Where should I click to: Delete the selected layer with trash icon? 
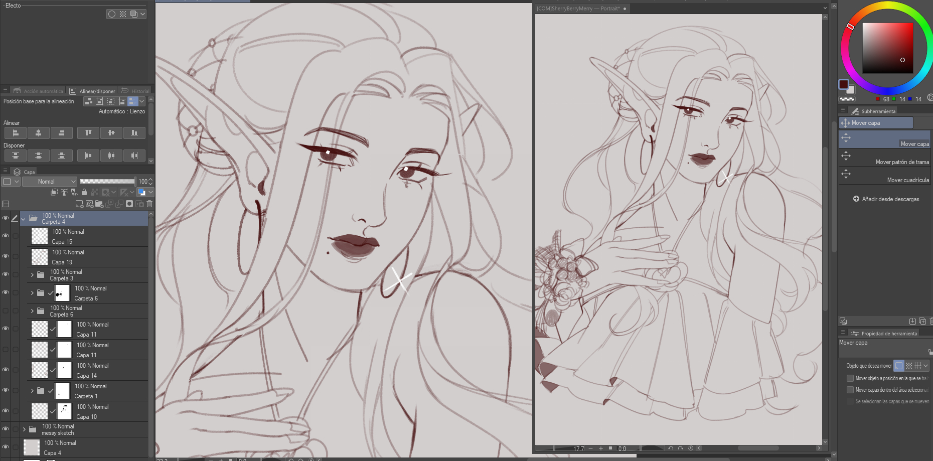pos(149,204)
